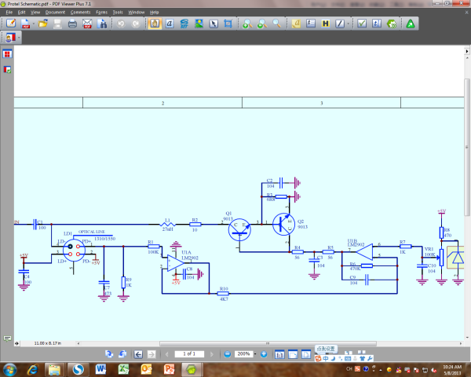
Task: Select the Hand tool in toolbar
Action: pyautogui.click(x=155, y=24)
